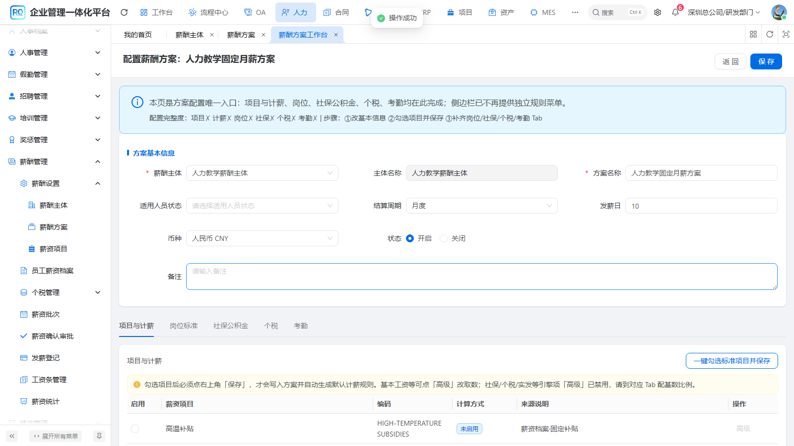Pin the sidebar using the pin icon
794x446 pixels.
click(99, 436)
